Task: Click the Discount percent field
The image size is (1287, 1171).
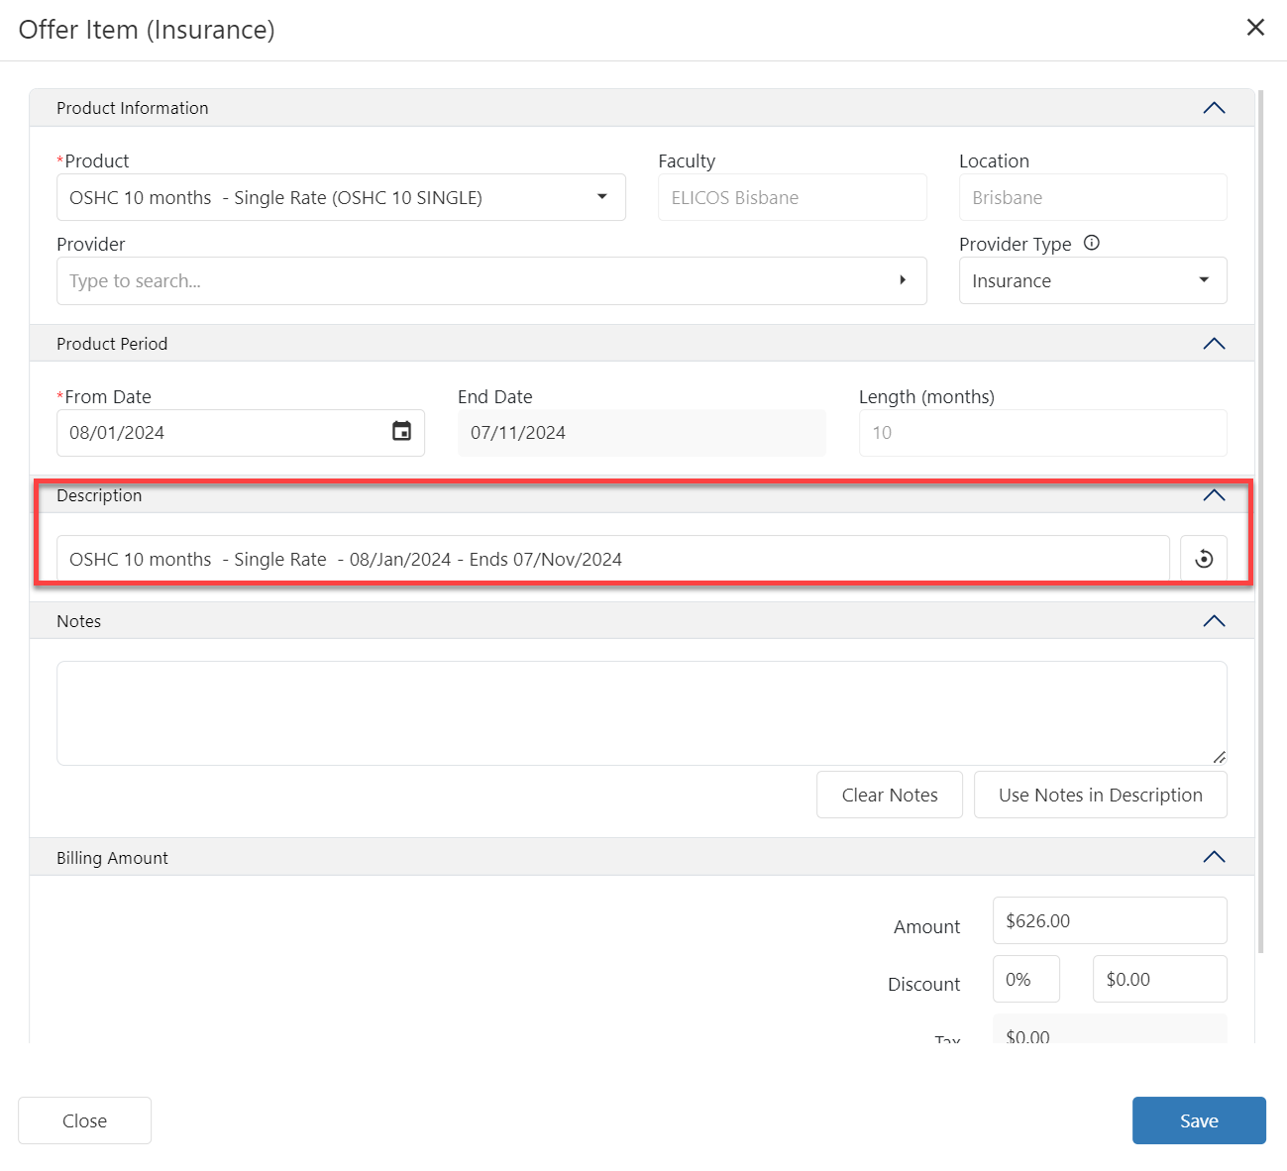Action: point(1025,979)
